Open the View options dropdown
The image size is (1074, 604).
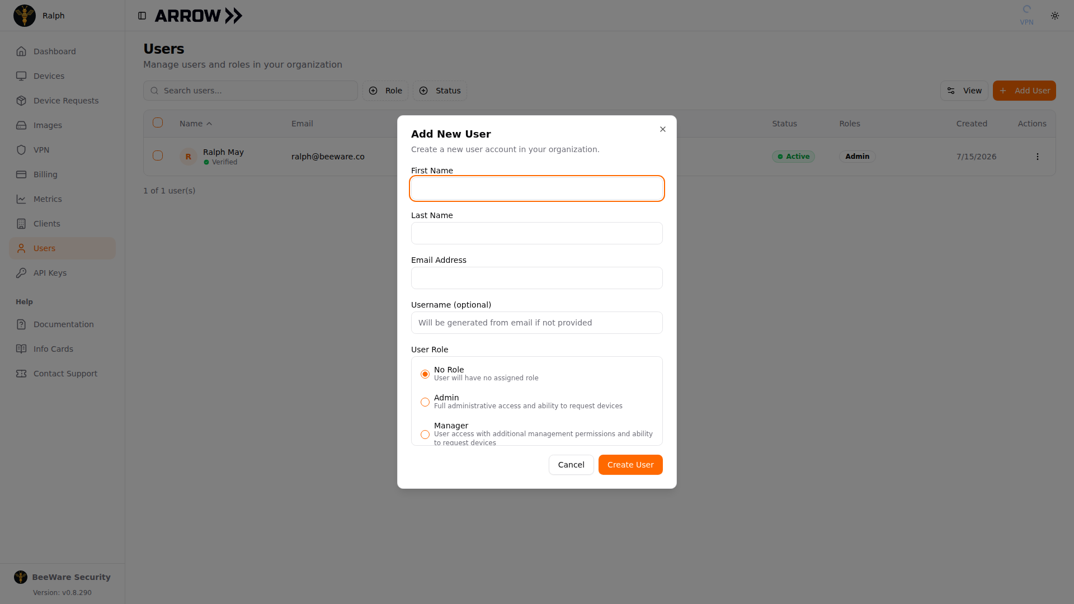click(964, 91)
